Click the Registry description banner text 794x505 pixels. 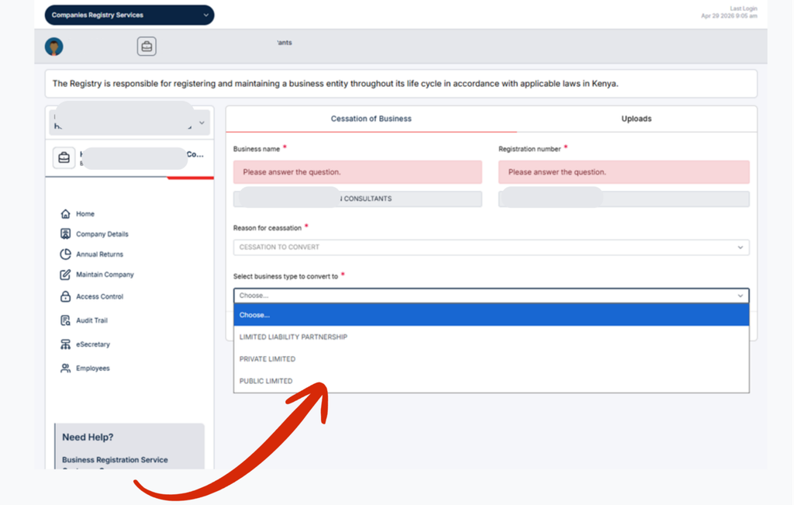click(335, 84)
